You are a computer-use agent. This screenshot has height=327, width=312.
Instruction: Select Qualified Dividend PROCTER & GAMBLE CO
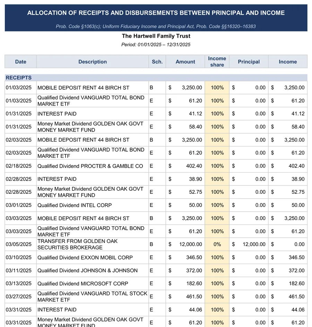tap(90, 166)
